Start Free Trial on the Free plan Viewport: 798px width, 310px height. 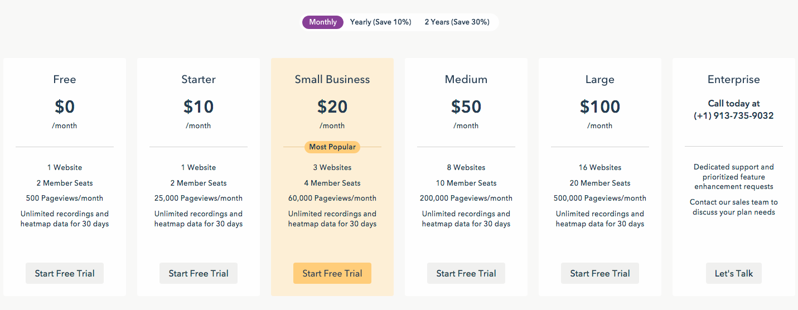point(65,273)
